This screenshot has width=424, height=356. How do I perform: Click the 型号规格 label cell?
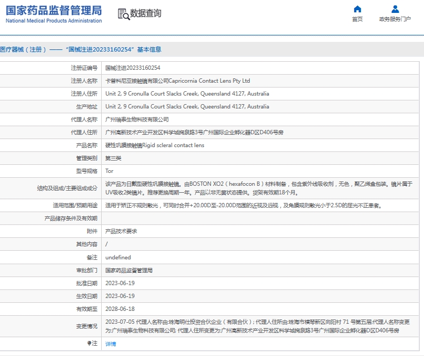click(x=51, y=171)
